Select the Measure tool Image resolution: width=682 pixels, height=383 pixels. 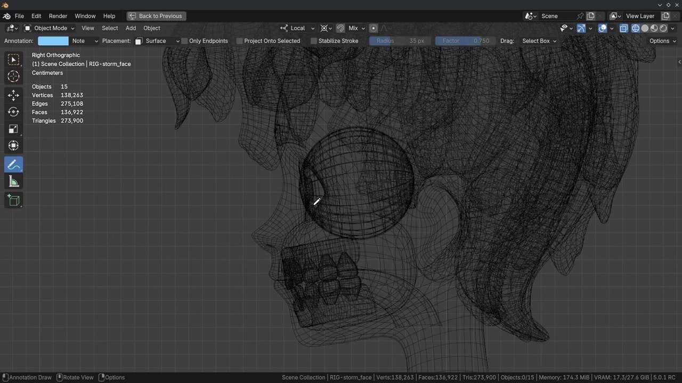[14, 182]
